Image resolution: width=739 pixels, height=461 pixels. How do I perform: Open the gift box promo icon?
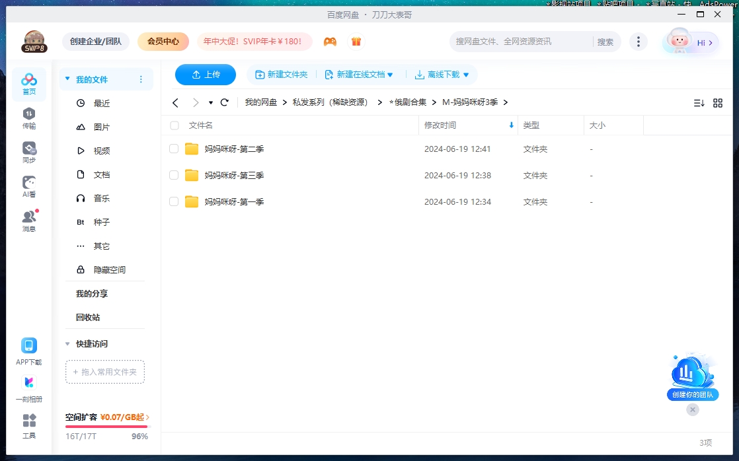[356, 41]
